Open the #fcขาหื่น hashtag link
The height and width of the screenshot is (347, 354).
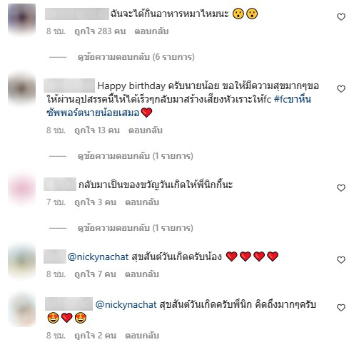point(293,99)
